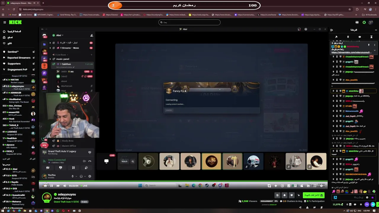The height and width of the screenshot is (213, 379).
Task: Go to the Kick logo home link
Action: click(x=15, y=22)
